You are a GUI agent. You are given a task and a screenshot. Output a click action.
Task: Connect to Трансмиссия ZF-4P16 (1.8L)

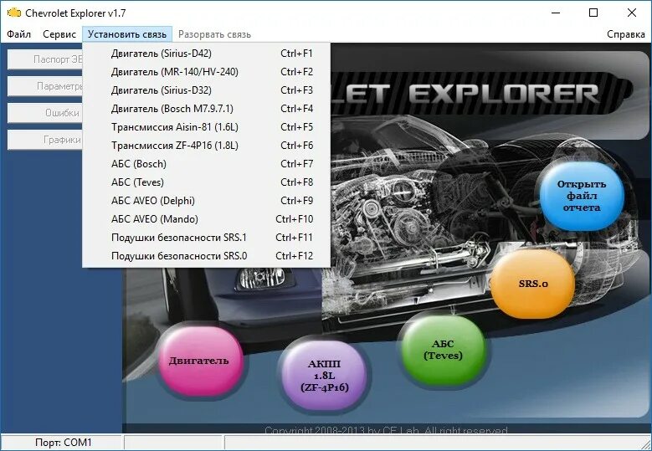(x=206, y=146)
